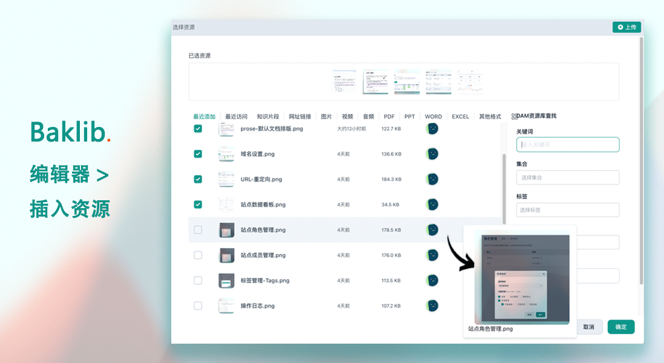
Task: Uncheck the checkbox for 域名设置.png
Action: click(198, 154)
